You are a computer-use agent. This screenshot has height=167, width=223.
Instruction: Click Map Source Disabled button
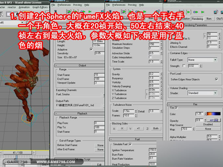click(208, 124)
